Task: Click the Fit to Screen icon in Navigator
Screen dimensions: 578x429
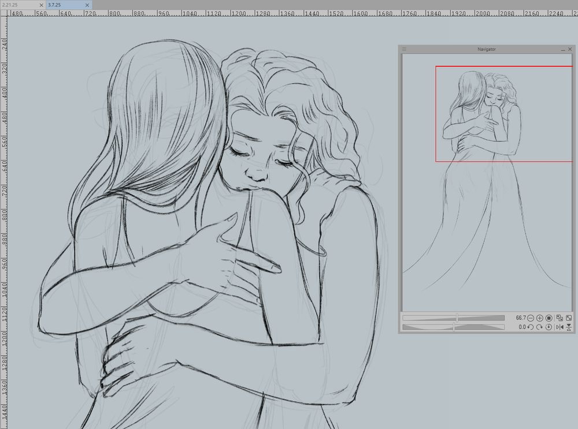Action: tap(569, 318)
